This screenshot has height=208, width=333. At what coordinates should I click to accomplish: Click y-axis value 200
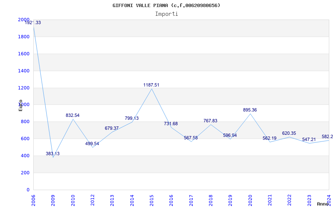pos(25,173)
